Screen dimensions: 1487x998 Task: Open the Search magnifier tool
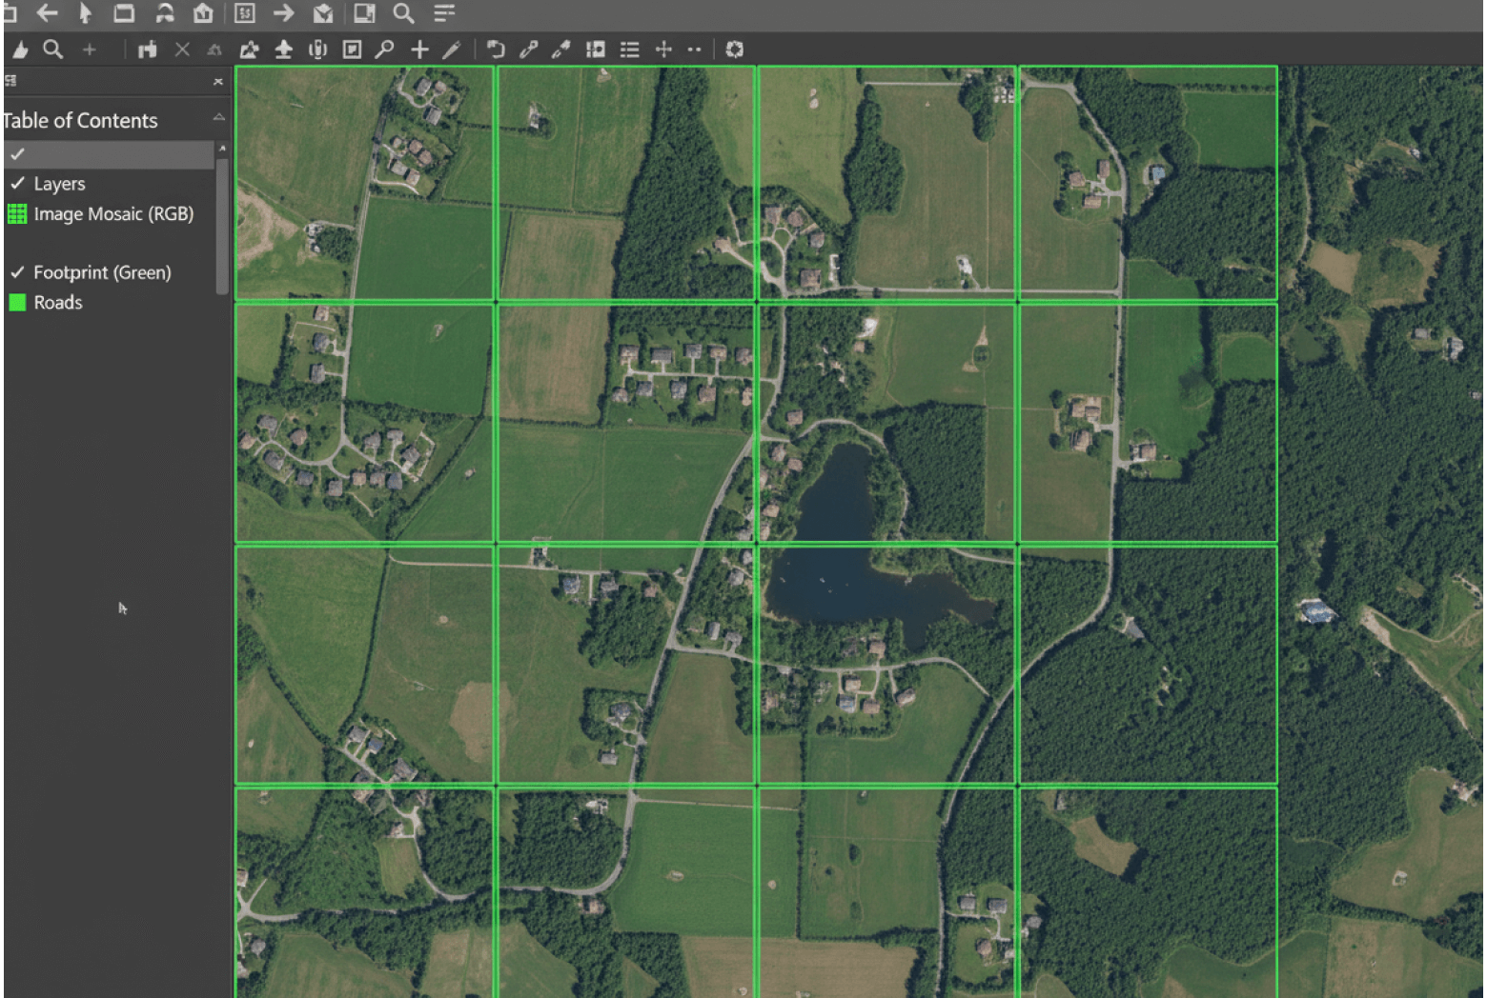(x=403, y=13)
